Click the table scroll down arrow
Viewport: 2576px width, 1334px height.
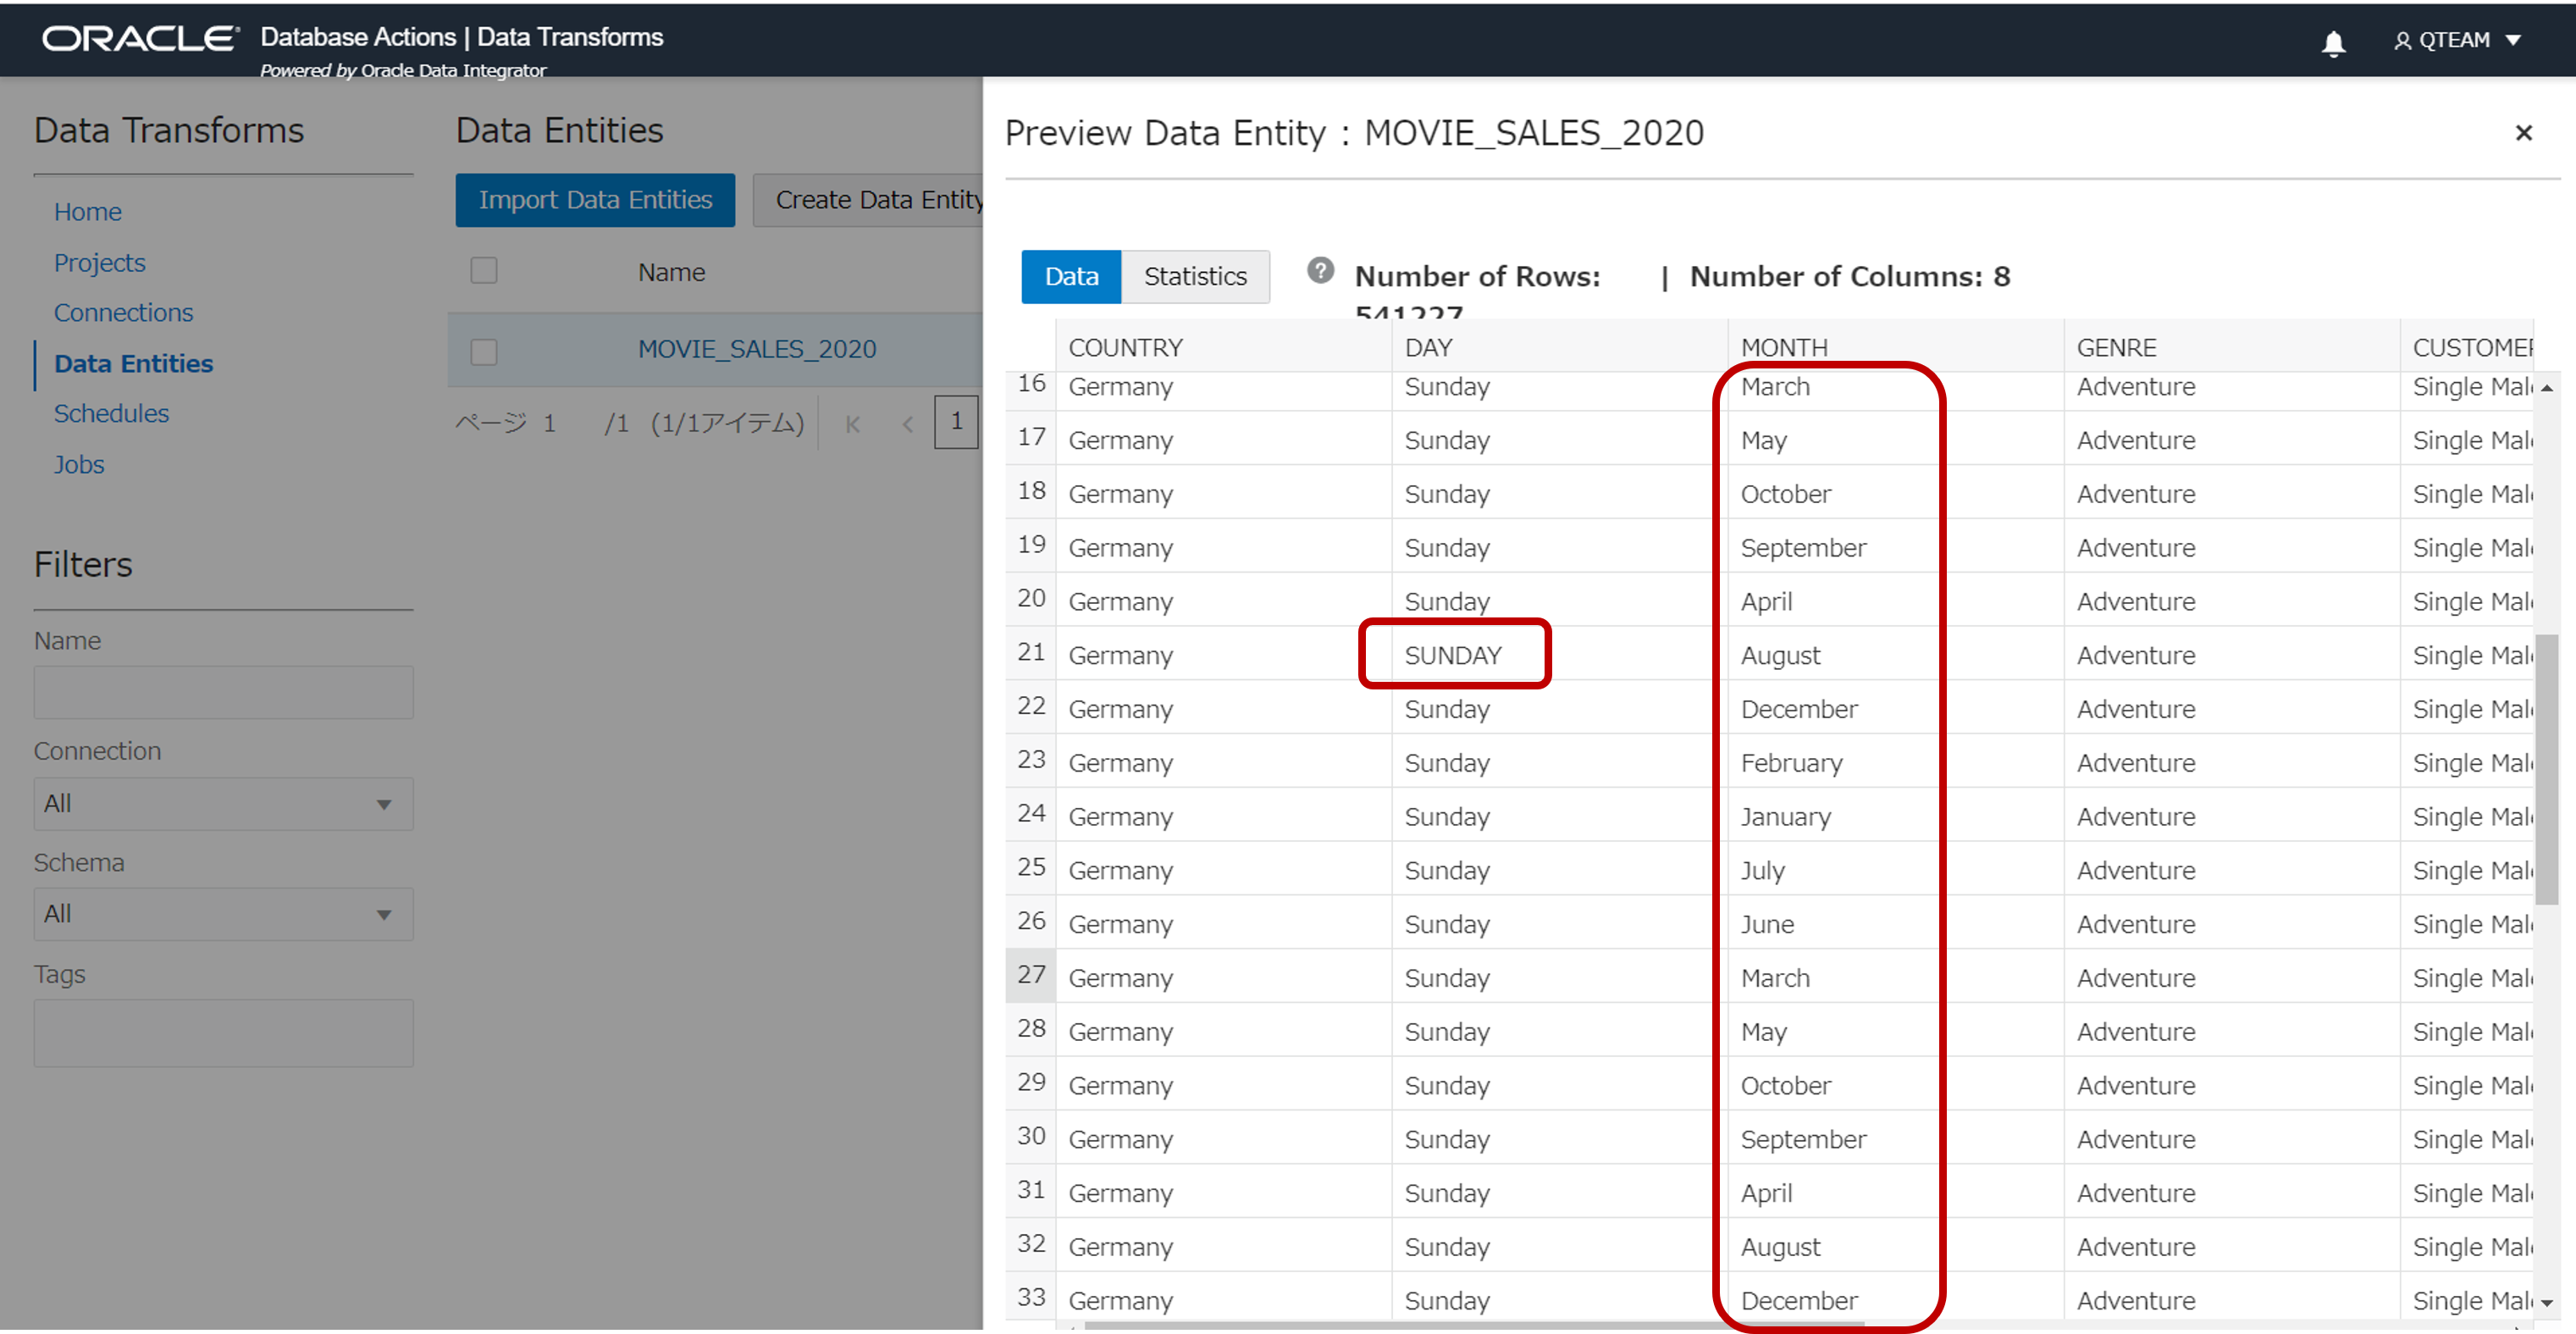(2546, 1303)
